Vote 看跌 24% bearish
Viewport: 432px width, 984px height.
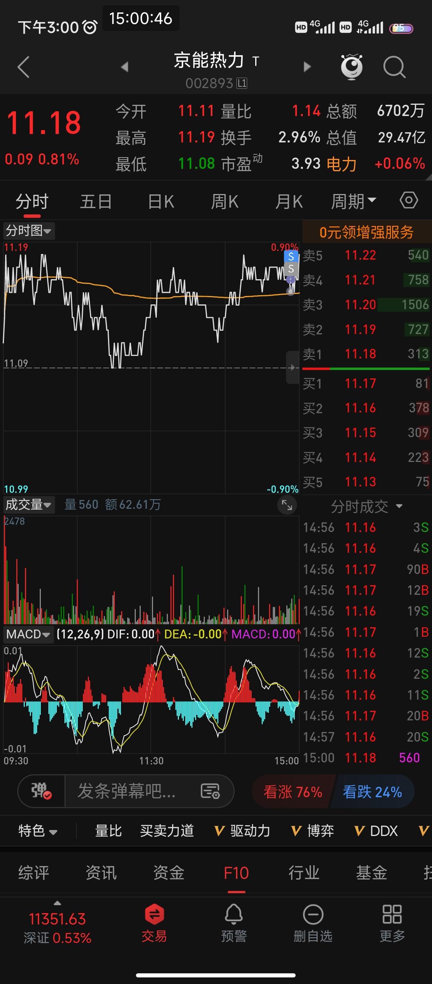coord(372,792)
